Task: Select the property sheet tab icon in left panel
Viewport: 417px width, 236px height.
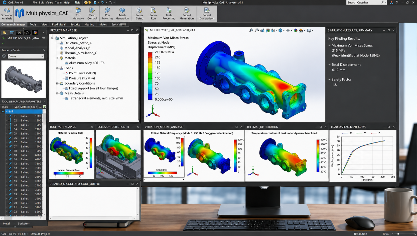Action: 12,32
